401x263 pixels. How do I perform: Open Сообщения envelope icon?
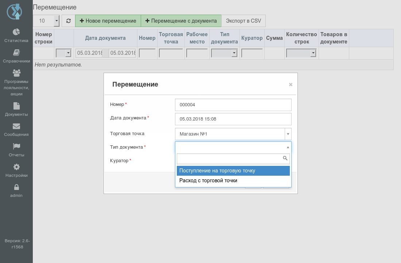click(16, 126)
